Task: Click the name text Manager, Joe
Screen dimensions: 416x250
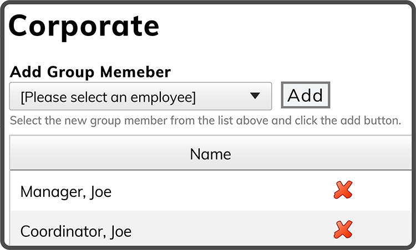Action: coord(66,192)
